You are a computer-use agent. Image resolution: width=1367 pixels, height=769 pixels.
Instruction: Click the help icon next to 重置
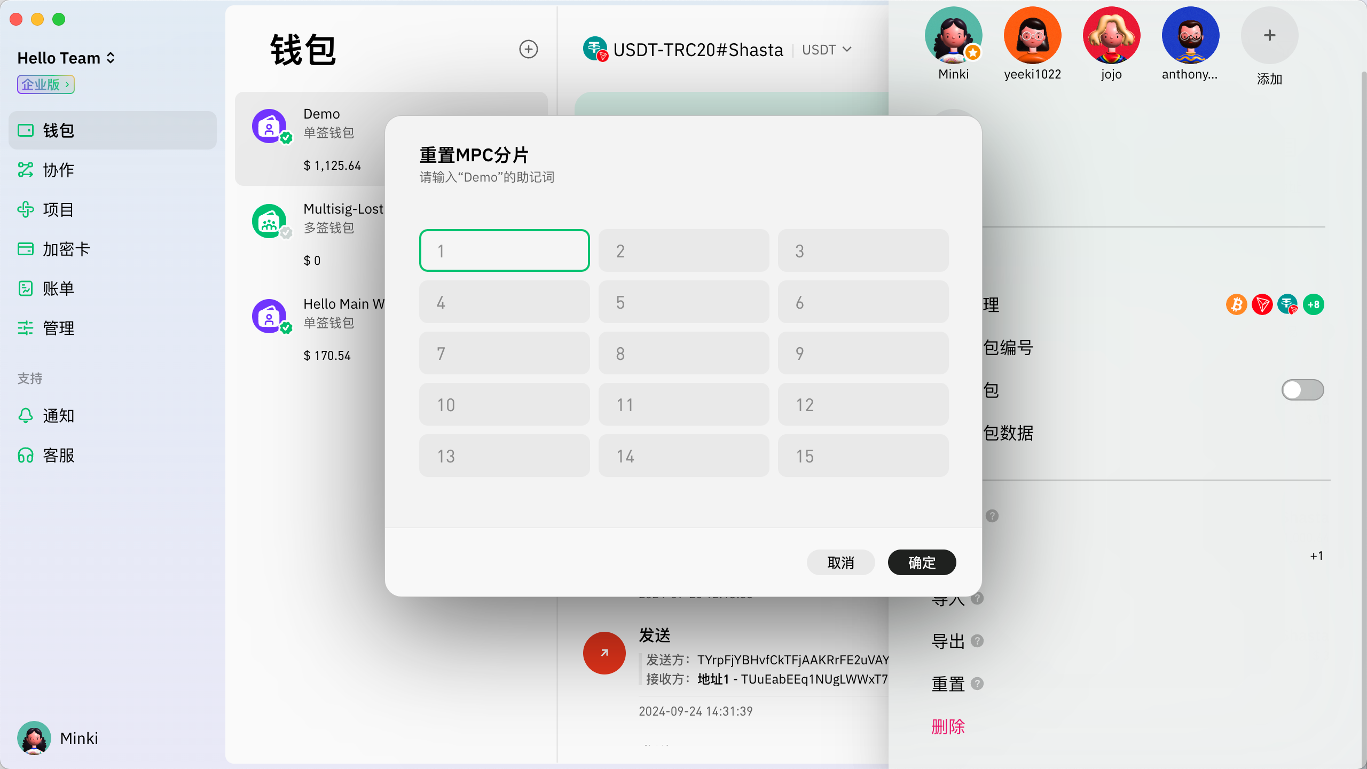977,684
